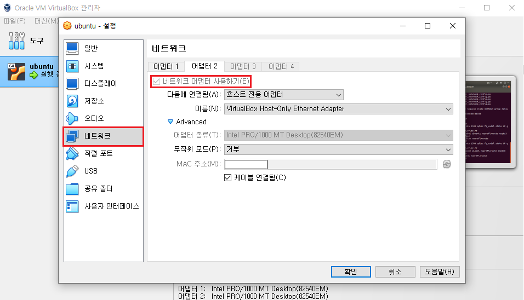Open the 디스플레이 monitor icon
The height and width of the screenshot is (300, 524).
tap(72, 83)
